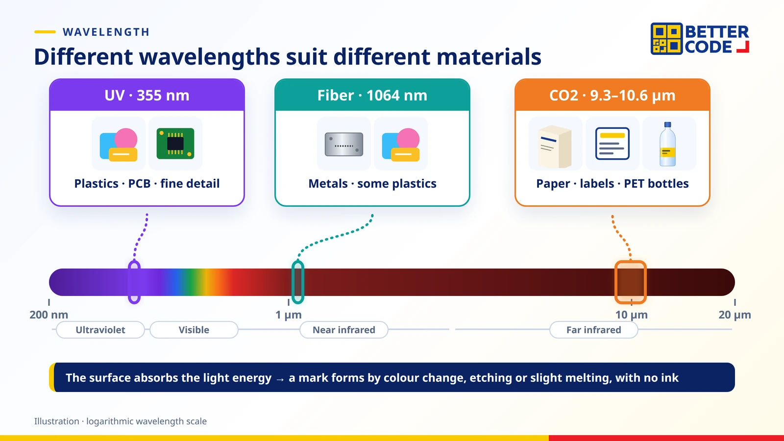Click the Visible range pill

coord(194,330)
